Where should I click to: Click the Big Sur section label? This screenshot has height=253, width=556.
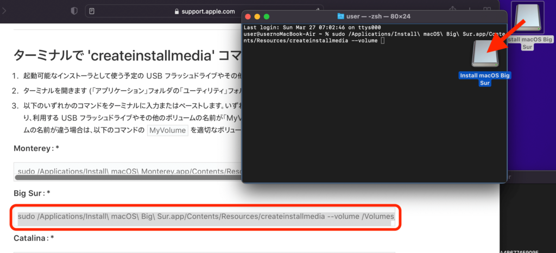point(32,193)
